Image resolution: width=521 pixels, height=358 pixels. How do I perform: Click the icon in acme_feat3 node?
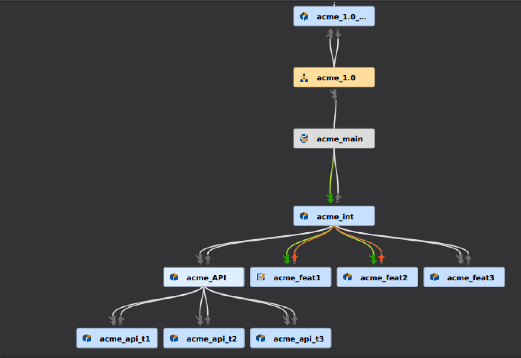pyautogui.click(x=434, y=277)
